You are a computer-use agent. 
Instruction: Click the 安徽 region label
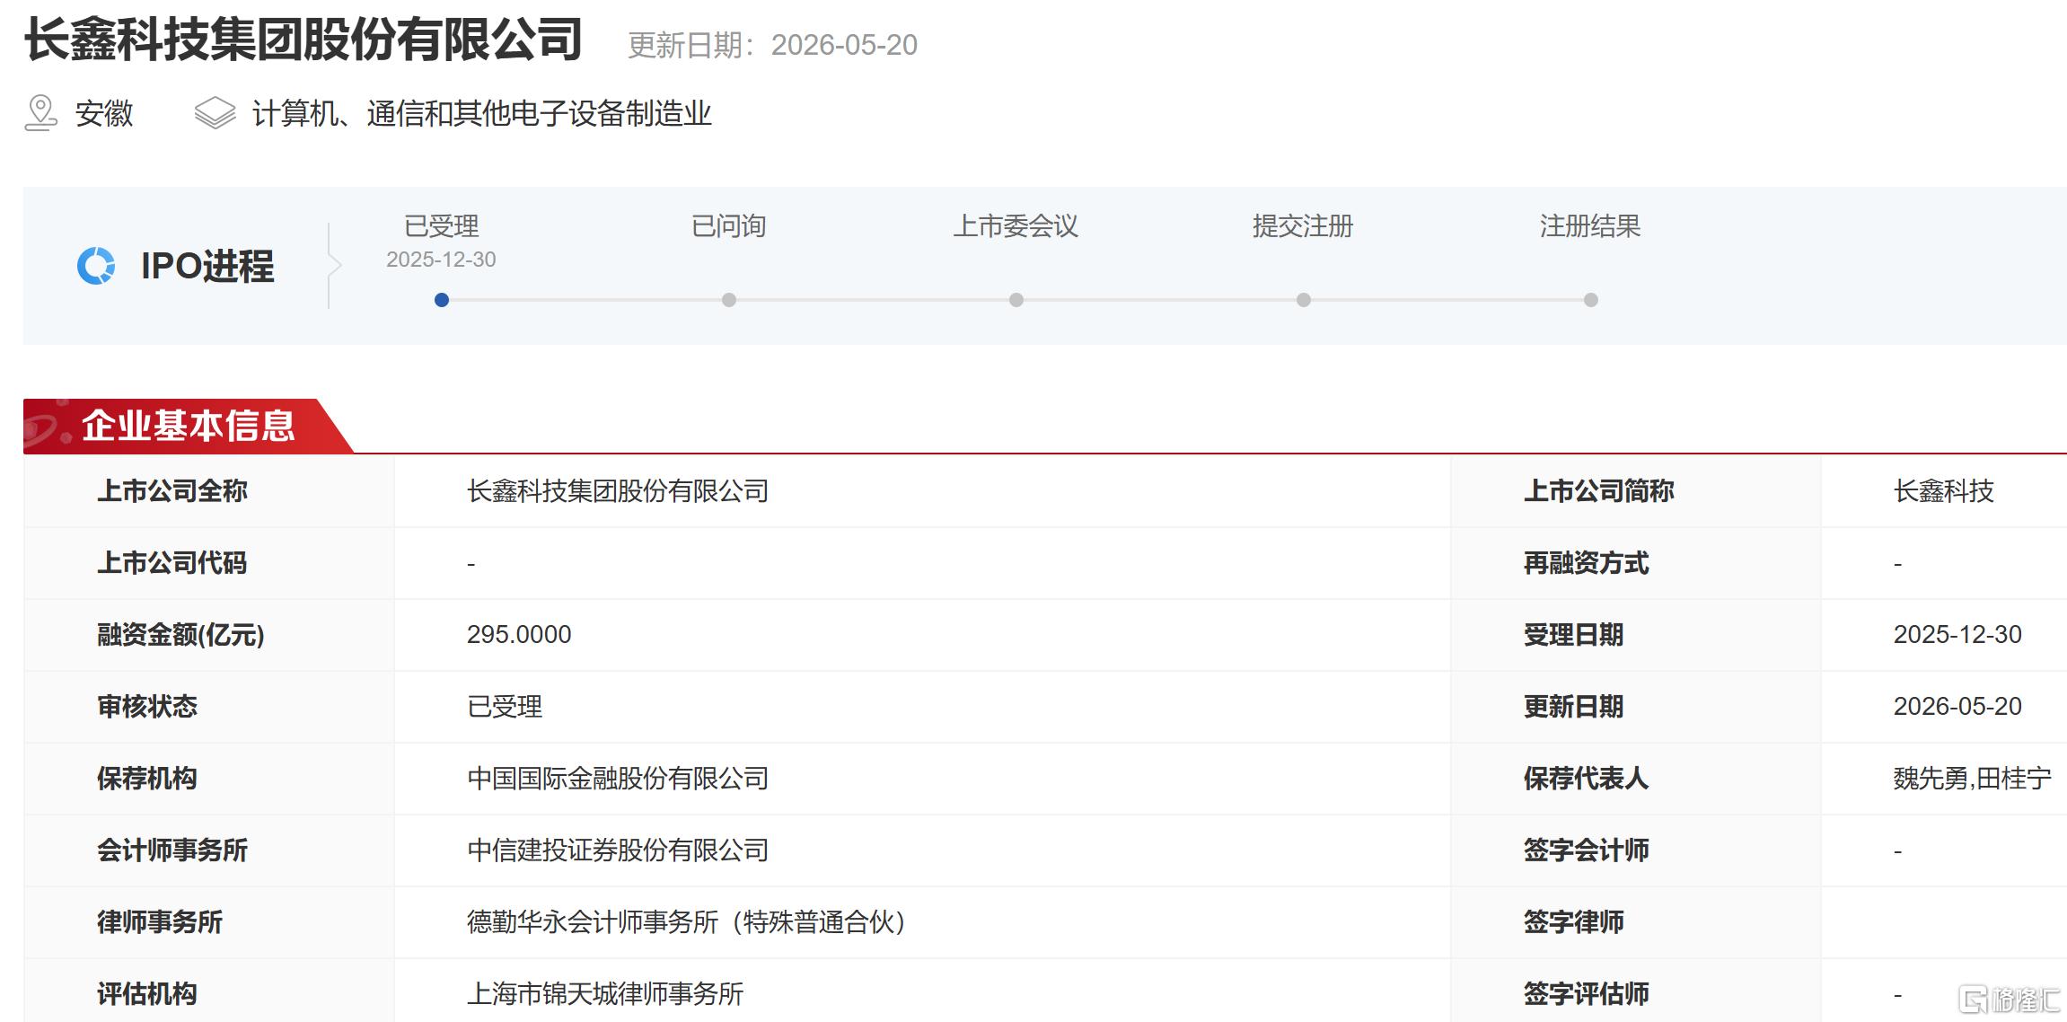point(104,114)
